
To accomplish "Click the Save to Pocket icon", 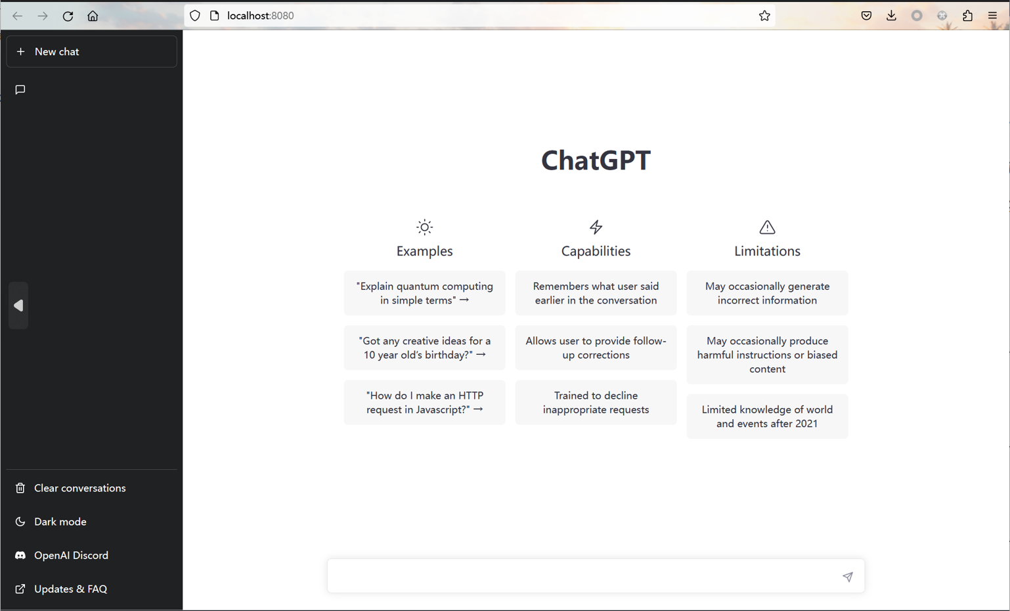I will click(x=866, y=16).
